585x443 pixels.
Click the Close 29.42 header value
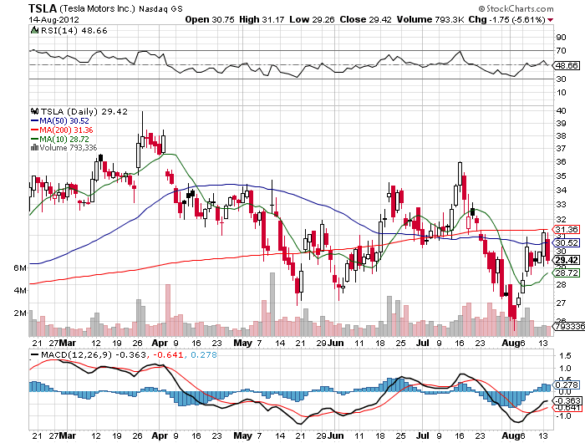366,19
